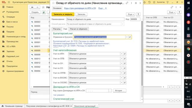Open Получение электронных счетов-фактур tab

pyautogui.click(x=48, y=106)
